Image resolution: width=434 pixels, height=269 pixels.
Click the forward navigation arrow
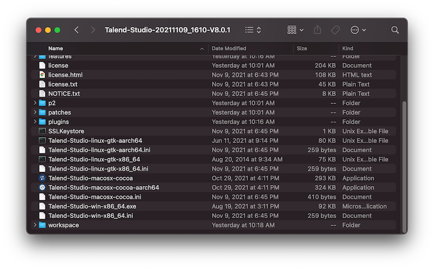93,30
